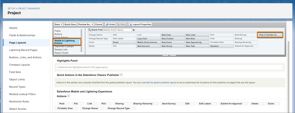Click Printable View in the Actions section
This screenshot has height=113, width=295.
[x=67, y=108]
